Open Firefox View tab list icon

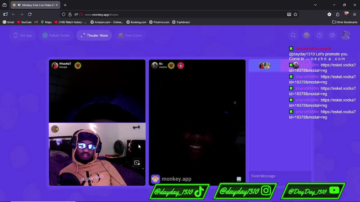coord(4,5)
